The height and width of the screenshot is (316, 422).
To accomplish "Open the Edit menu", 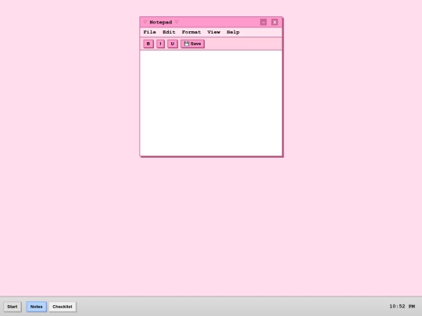I will pos(169,32).
